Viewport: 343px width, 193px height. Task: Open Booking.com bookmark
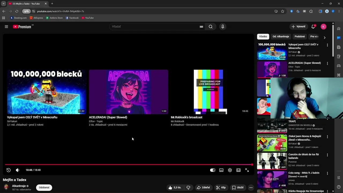coord(18,18)
